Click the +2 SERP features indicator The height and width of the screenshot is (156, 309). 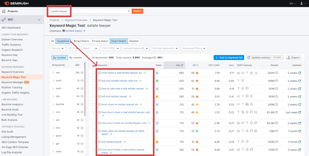(x=256, y=73)
